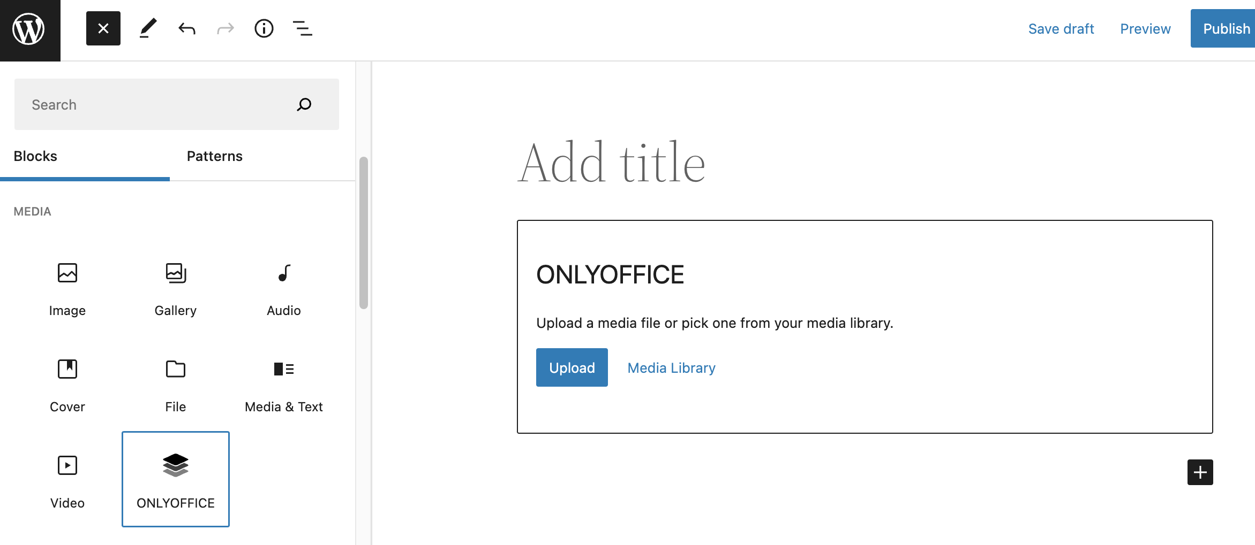Select the File block
The width and height of the screenshot is (1255, 545).
[x=175, y=385]
